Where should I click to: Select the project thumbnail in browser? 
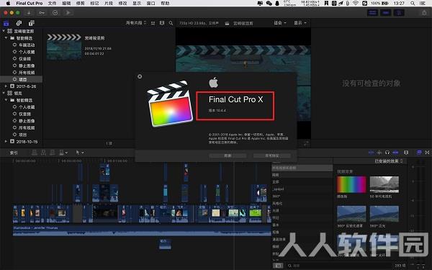(64, 47)
